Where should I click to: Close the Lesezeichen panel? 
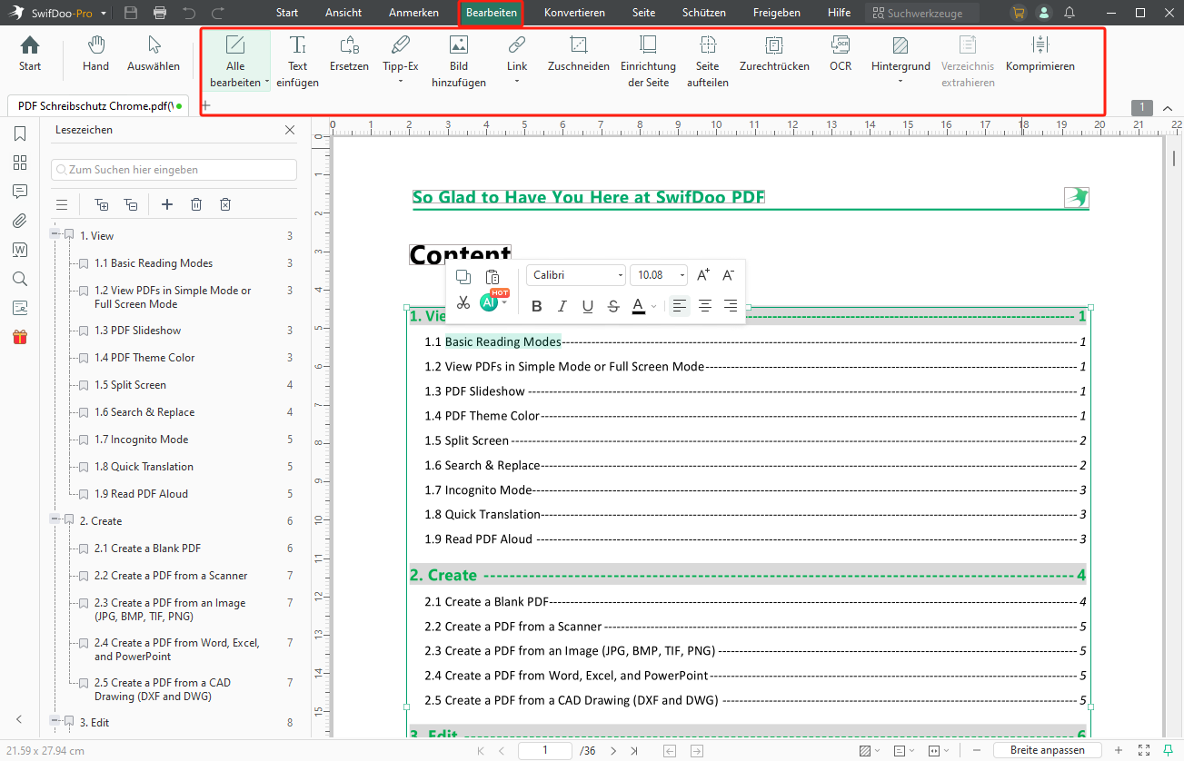pos(290,130)
